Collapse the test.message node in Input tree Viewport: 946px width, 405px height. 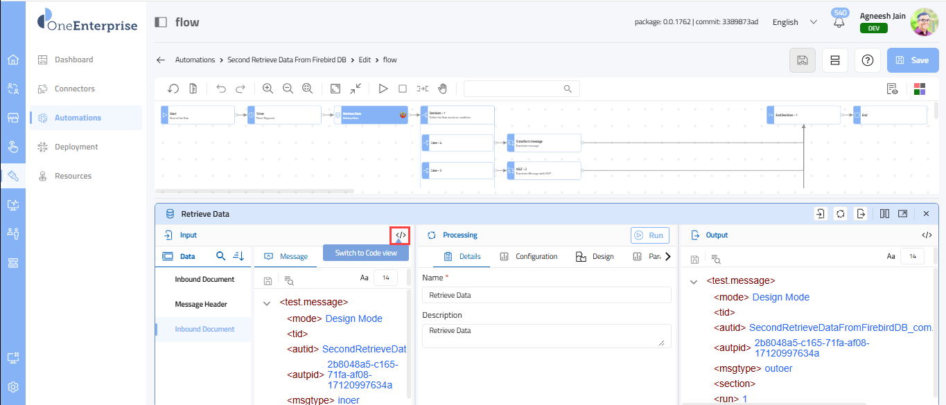[268, 303]
